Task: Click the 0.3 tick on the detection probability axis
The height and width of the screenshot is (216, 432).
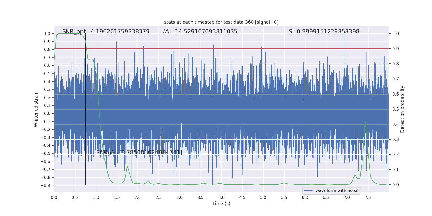Action: click(x=396, y=140)
